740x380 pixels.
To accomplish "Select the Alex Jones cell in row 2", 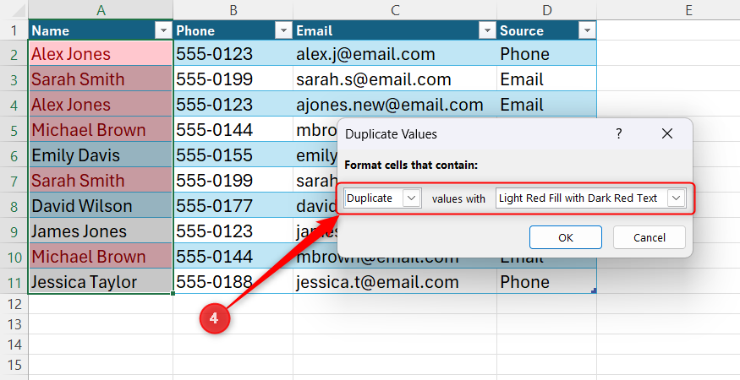I will click(x=101, y=54).
